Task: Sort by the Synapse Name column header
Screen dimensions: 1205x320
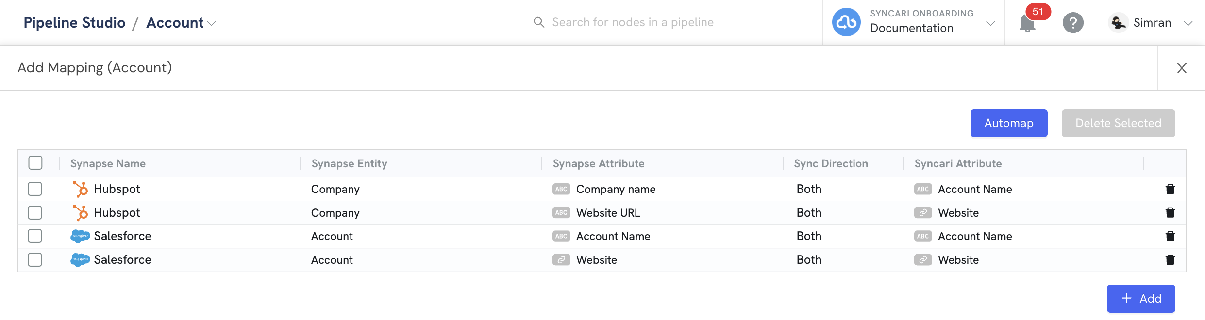Action: click(108, 163)
